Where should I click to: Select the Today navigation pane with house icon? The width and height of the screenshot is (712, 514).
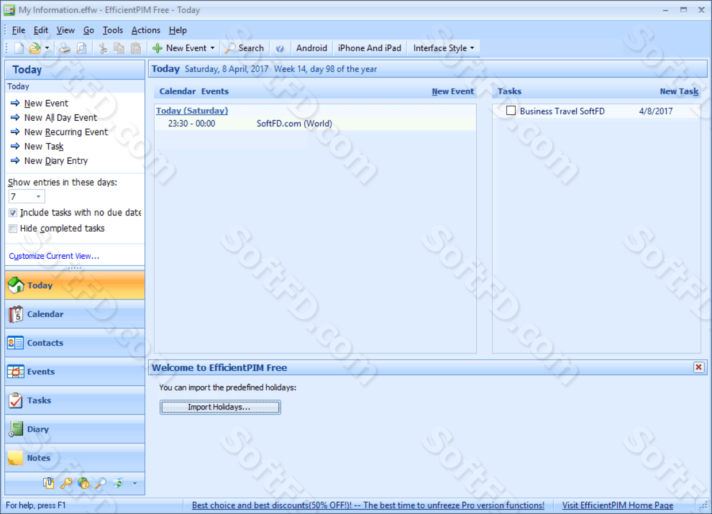75,285
